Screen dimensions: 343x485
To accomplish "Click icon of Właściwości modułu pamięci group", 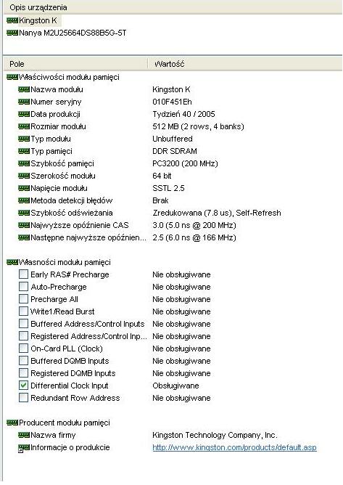I will (x=12, y=77).
